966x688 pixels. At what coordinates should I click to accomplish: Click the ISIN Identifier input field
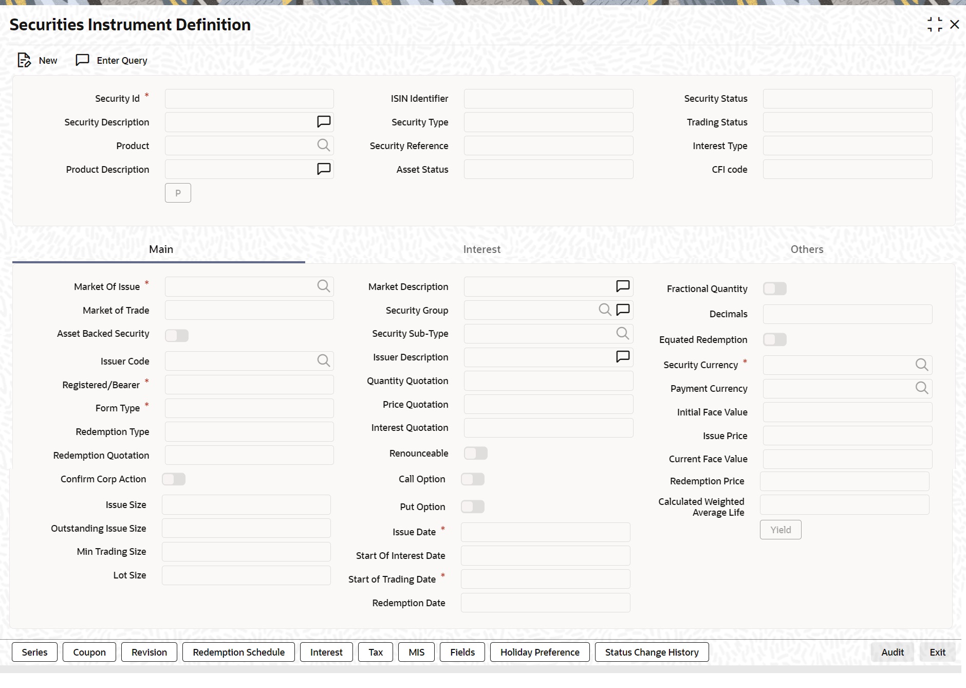click(x=548, y=99)
